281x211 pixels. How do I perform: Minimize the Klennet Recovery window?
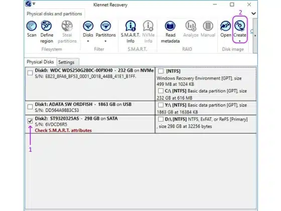pos(215,5)
